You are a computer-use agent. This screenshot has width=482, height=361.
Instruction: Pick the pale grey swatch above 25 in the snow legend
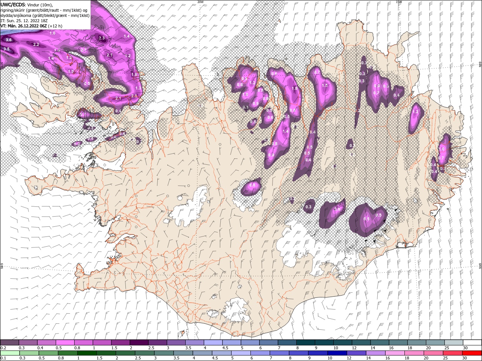454,343
